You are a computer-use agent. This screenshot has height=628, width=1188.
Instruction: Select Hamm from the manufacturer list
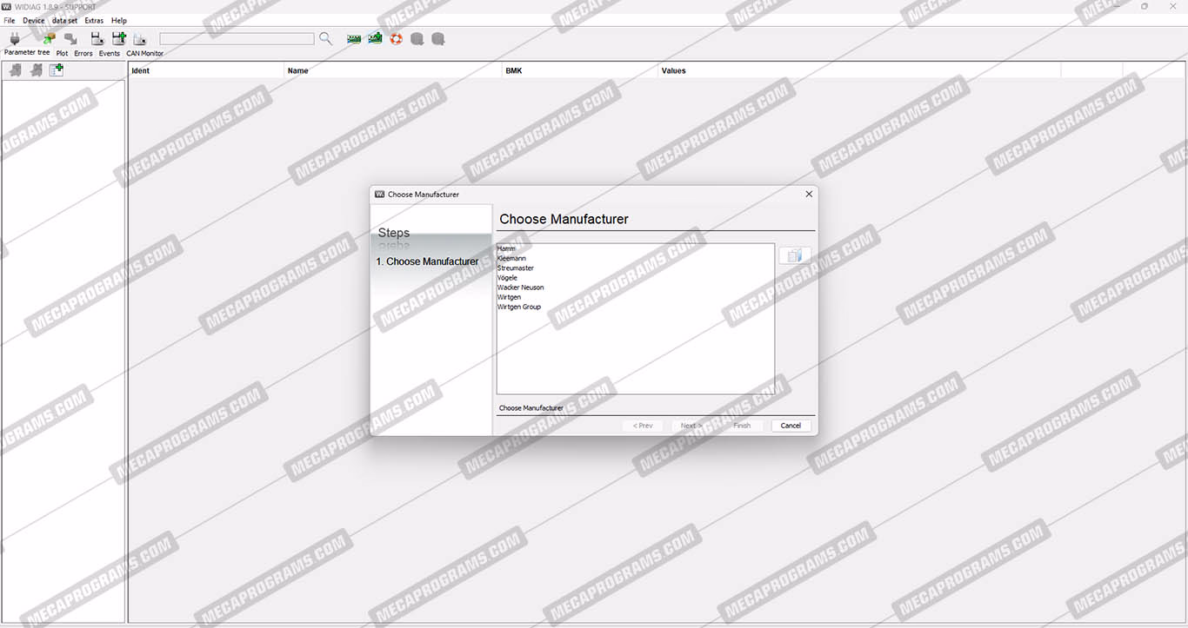click(506, 249)
